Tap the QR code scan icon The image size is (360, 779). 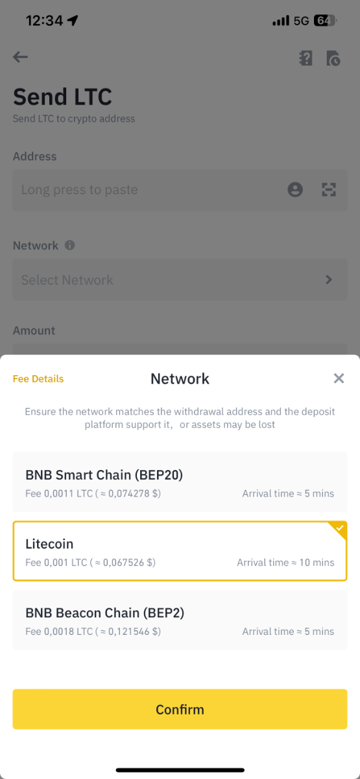tap(330, 190)
